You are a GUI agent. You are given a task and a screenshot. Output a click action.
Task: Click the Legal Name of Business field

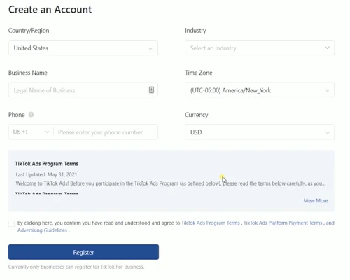click(x=83, y=90)
